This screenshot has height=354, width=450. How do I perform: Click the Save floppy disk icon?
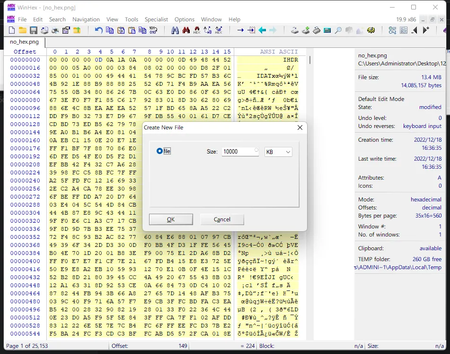34,30
